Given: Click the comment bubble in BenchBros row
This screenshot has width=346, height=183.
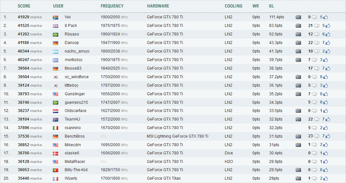Looking at the screenshot, I should tap(316, 136).
